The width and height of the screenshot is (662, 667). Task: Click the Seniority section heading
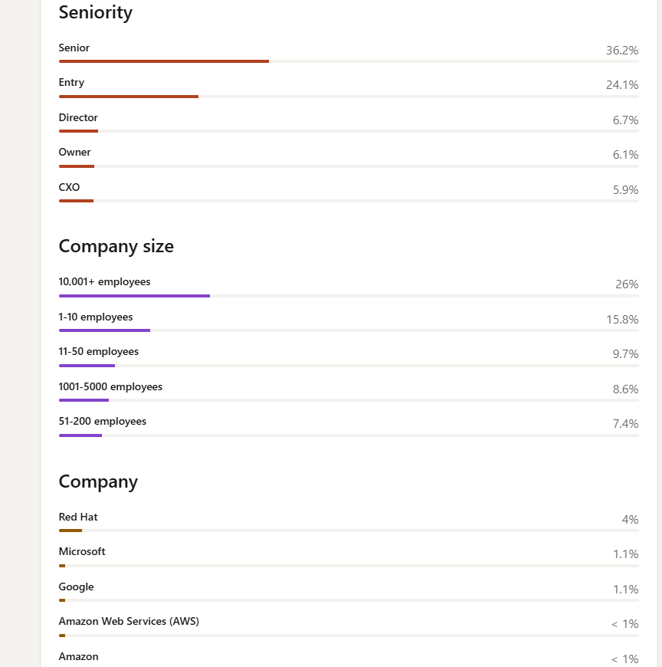click(x=96, y=12)
